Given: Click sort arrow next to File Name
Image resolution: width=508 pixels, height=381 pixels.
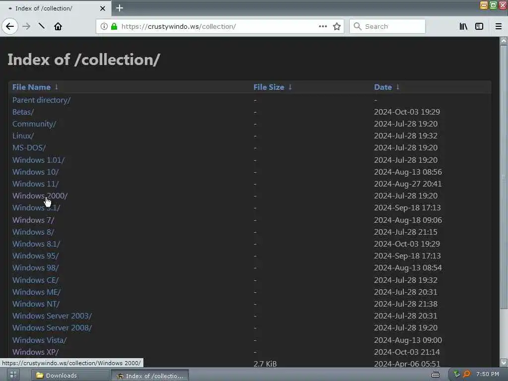Looking at the screenshot, I should (x=57, y=87).
